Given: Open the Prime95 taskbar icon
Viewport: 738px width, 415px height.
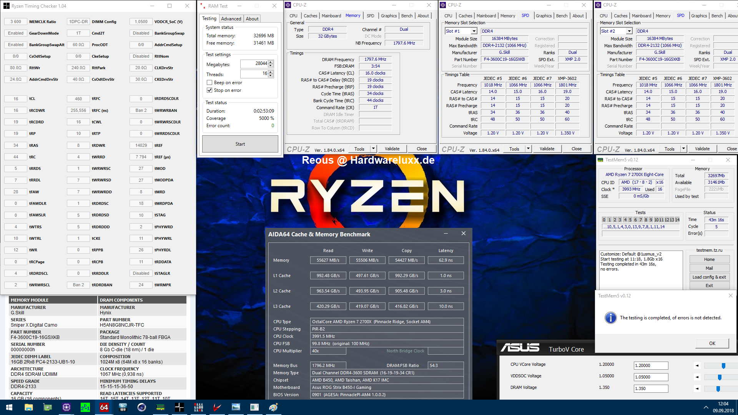Looking at the screenshot, I should [x=85, y=407].
